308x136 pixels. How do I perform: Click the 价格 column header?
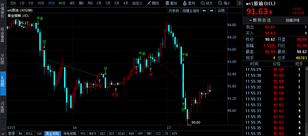pyautogui.click(x=277, y=64)
